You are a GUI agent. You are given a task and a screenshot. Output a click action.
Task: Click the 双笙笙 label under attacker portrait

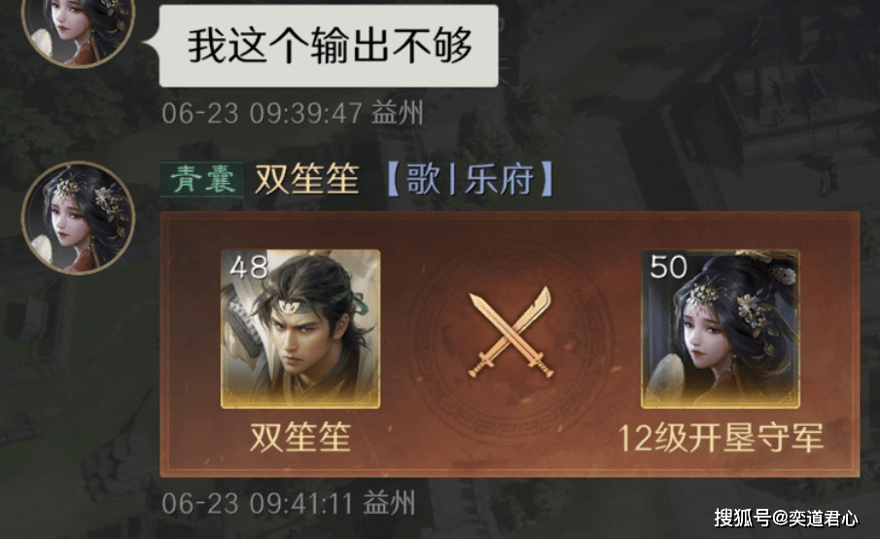pyautogui.click(x=300, y=437)
